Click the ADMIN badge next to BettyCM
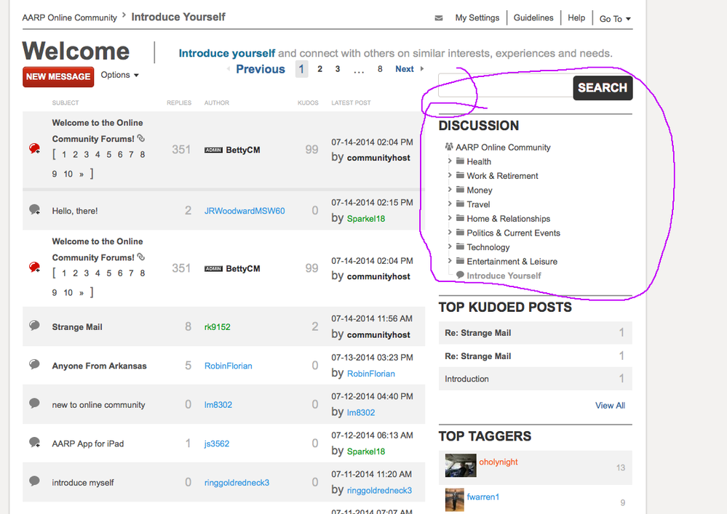Image resolution: width=727 pixels, height=514 pixels. pyautogui.click(x=213, y=150)
